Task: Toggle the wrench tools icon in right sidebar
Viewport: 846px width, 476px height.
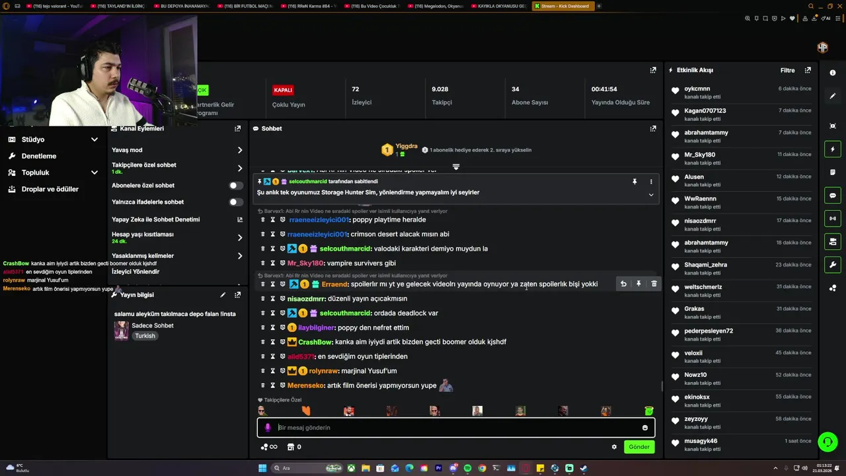Action: tap(833, 264)
